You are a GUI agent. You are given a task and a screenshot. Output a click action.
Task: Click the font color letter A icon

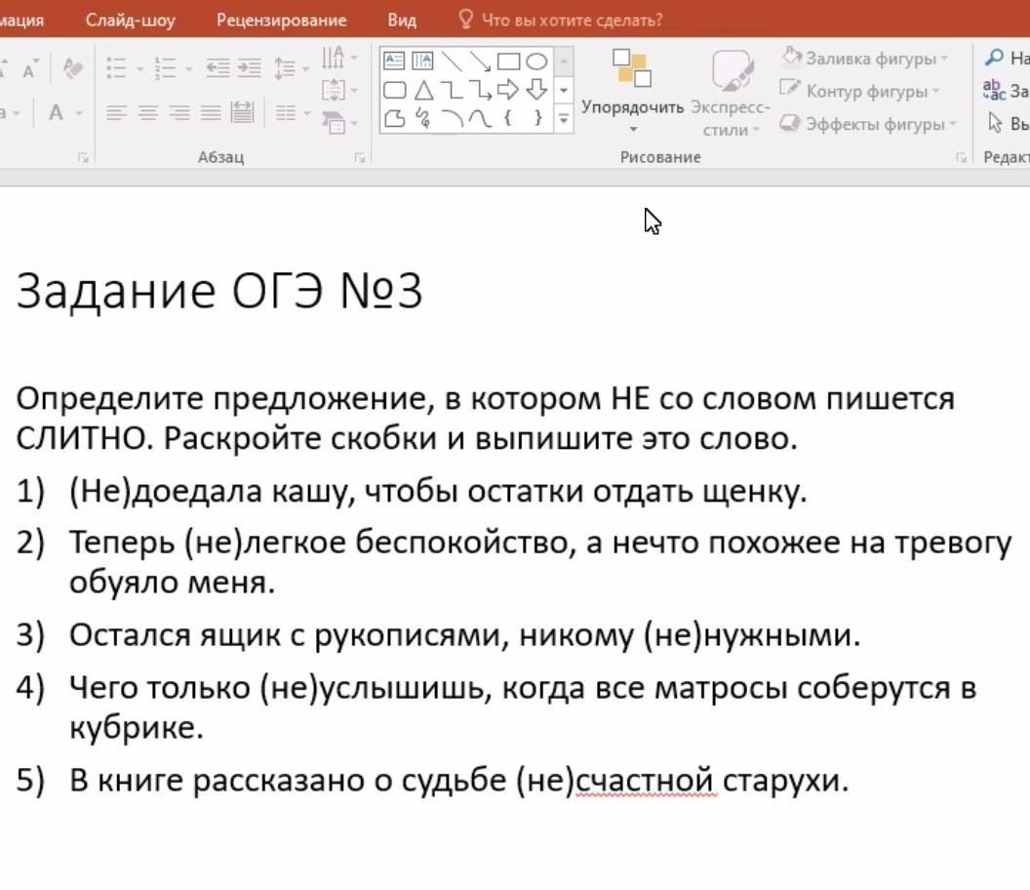[x=57, y=113]
